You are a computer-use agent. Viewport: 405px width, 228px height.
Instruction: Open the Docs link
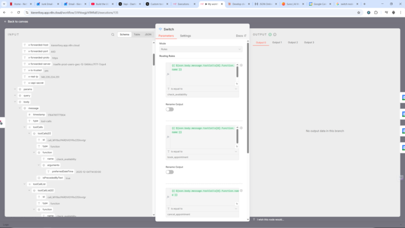coord(241,35)
